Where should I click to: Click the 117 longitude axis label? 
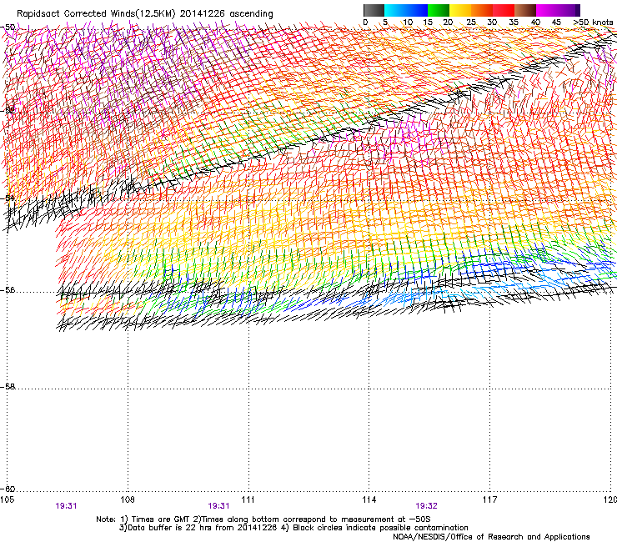(489, 499)
